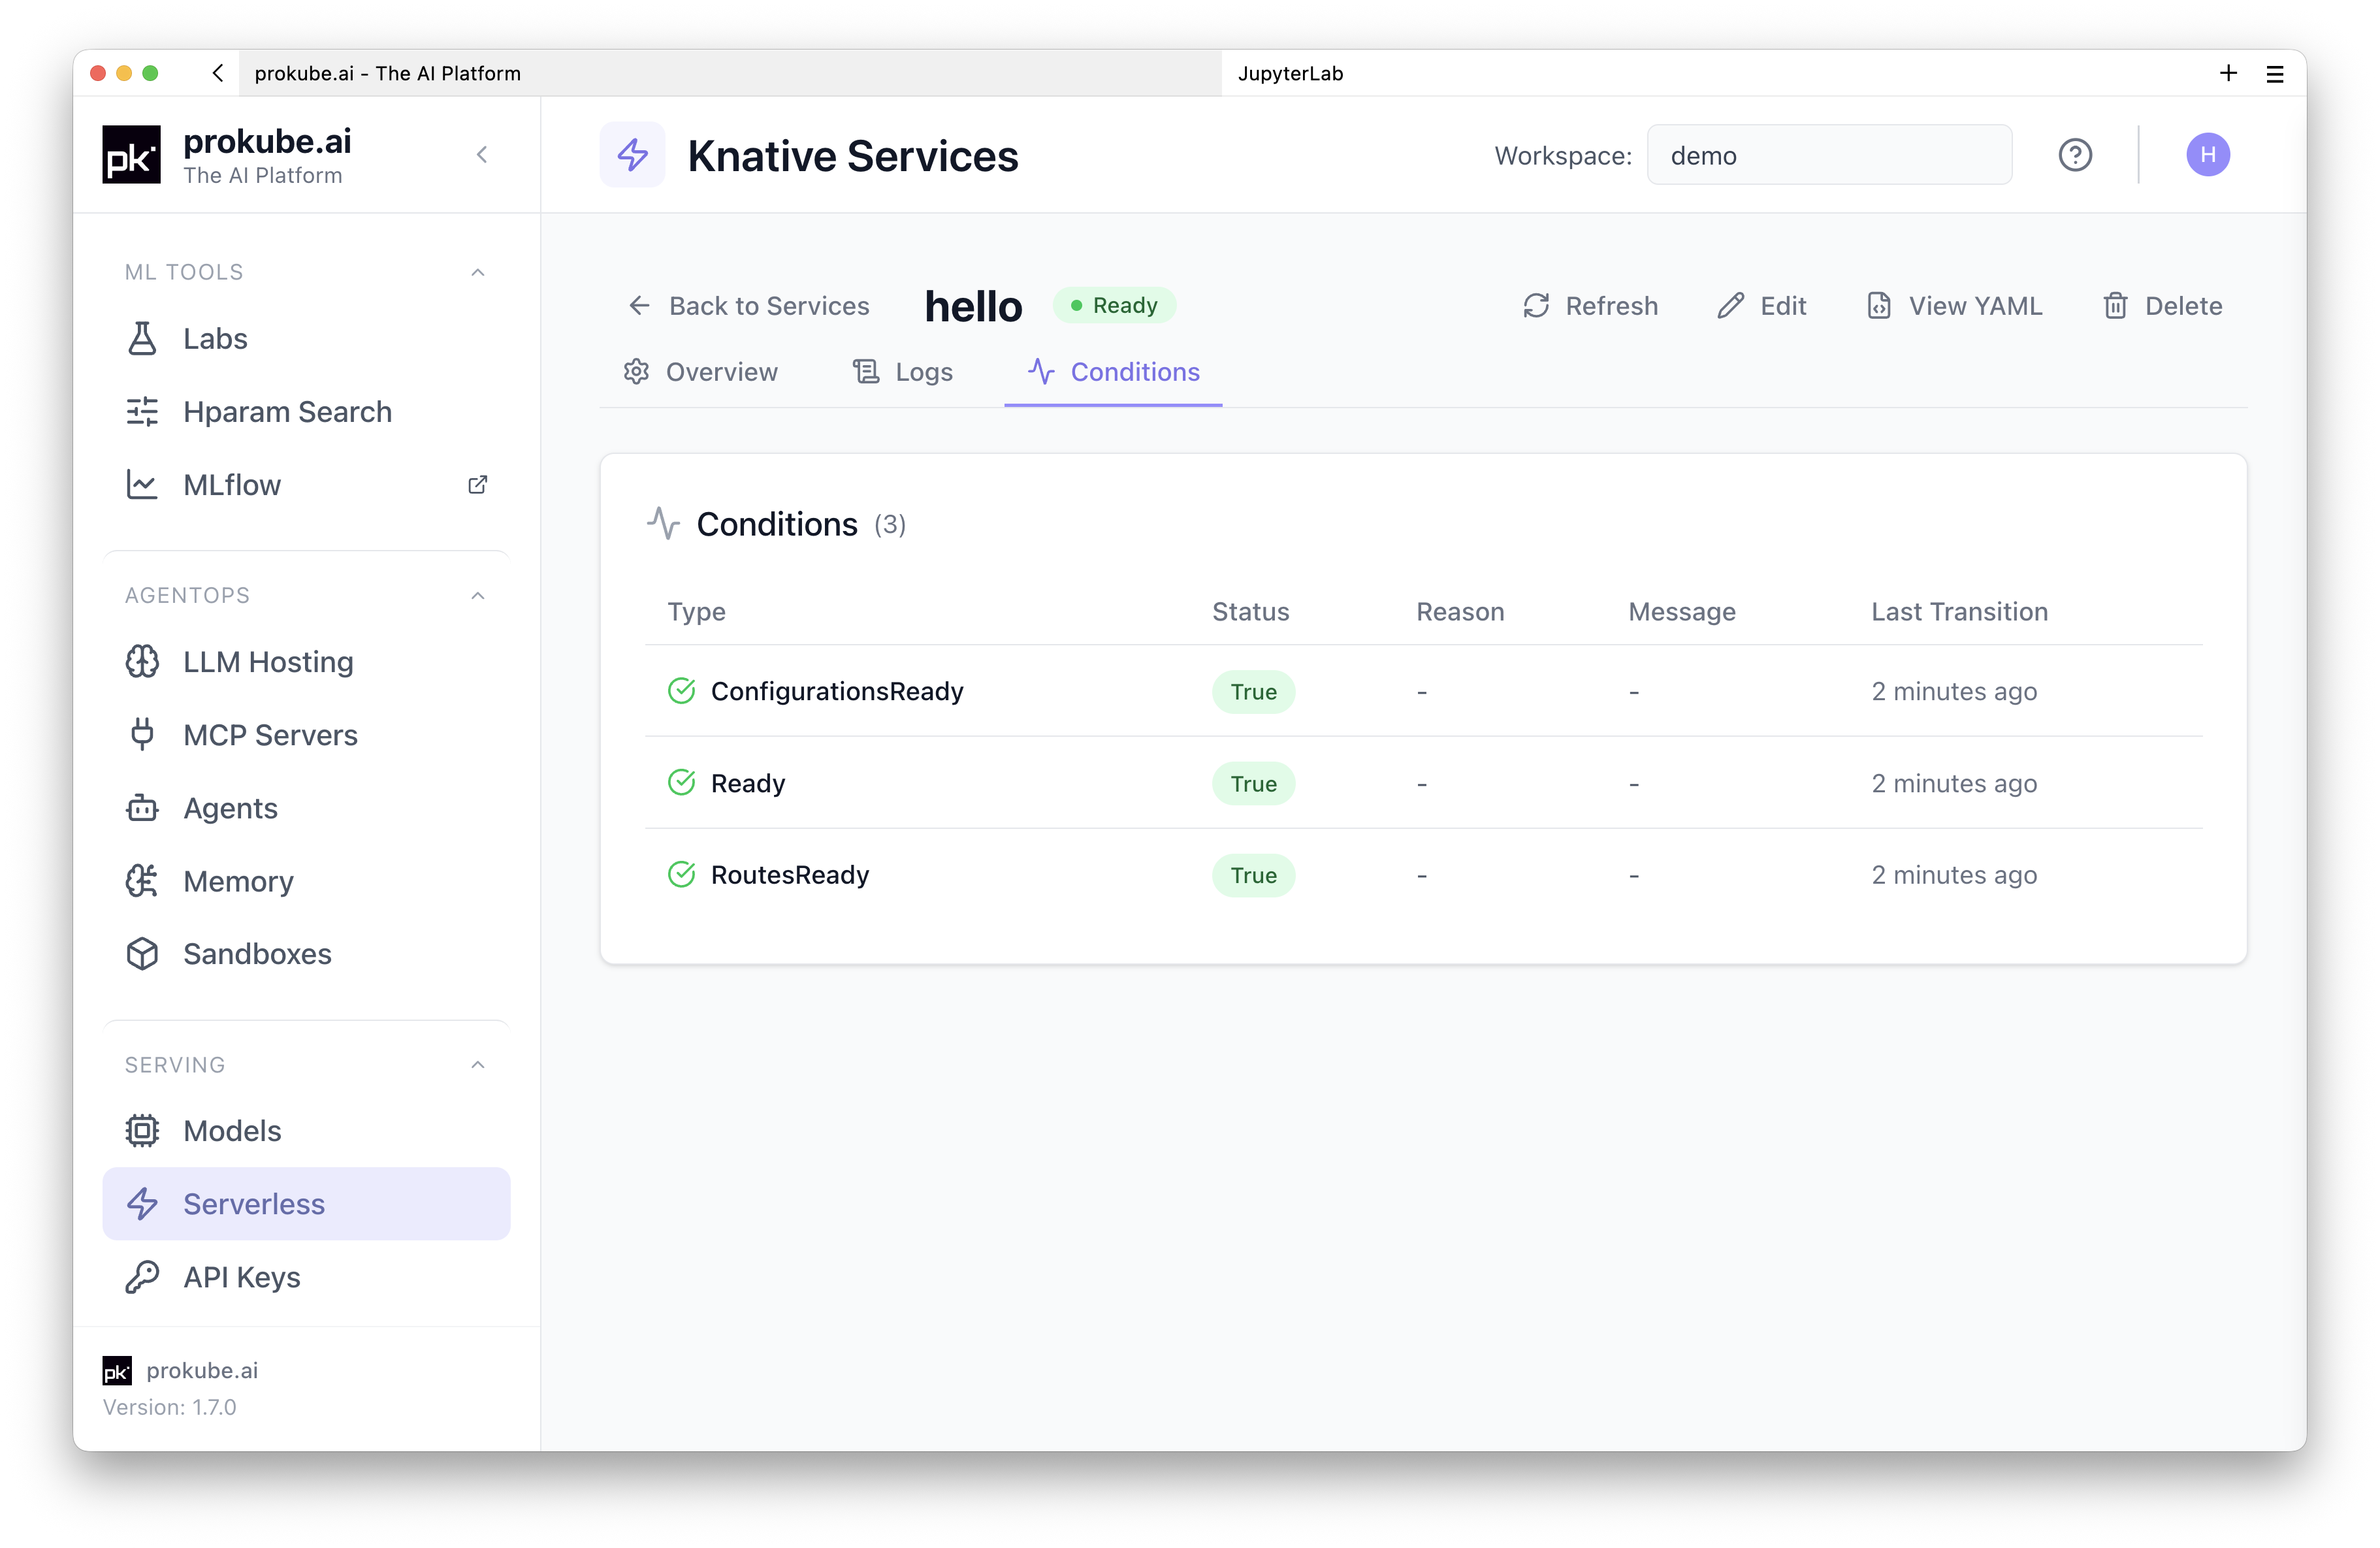Open the Workspace demo selector
This screenshot has width=2380, height=1548.
(x=1829, y=155)
